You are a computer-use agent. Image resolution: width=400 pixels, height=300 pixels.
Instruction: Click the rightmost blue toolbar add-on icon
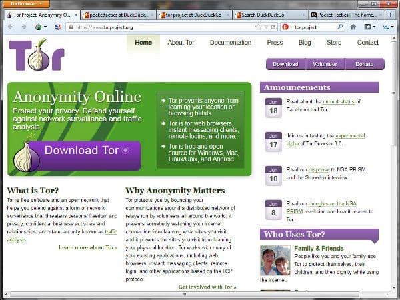(386, 27)
